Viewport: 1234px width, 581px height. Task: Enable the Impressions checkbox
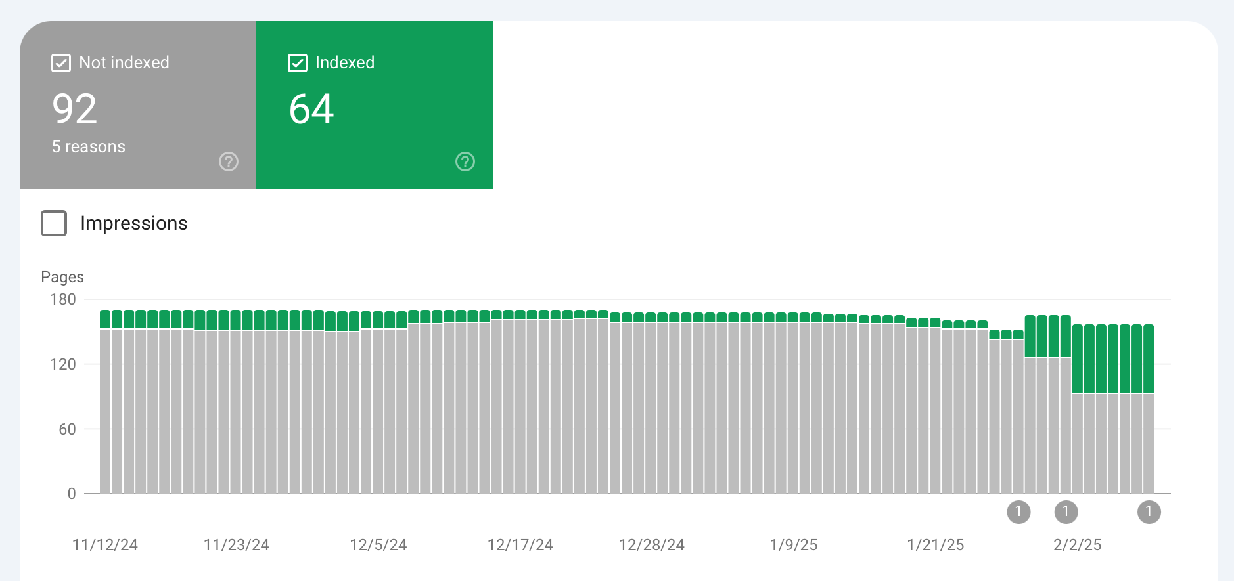point(54,223)
